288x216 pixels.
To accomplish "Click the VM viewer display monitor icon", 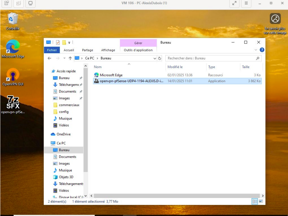I will [x=30, y=3].
